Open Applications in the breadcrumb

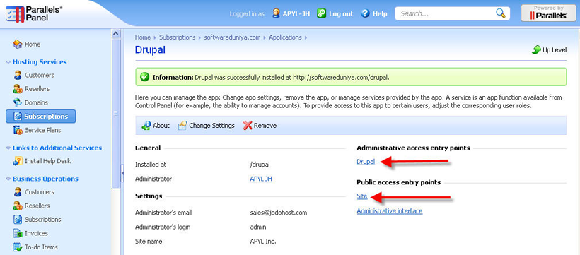(x=285, y=37)
